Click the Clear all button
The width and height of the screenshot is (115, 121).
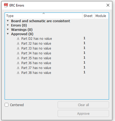(83, 105)
